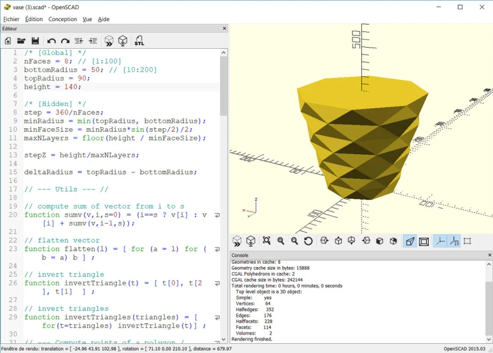The height and width of the screenshot is (353, 493).
Task: Undo the last code edit
Action: (x=50, y=41)
